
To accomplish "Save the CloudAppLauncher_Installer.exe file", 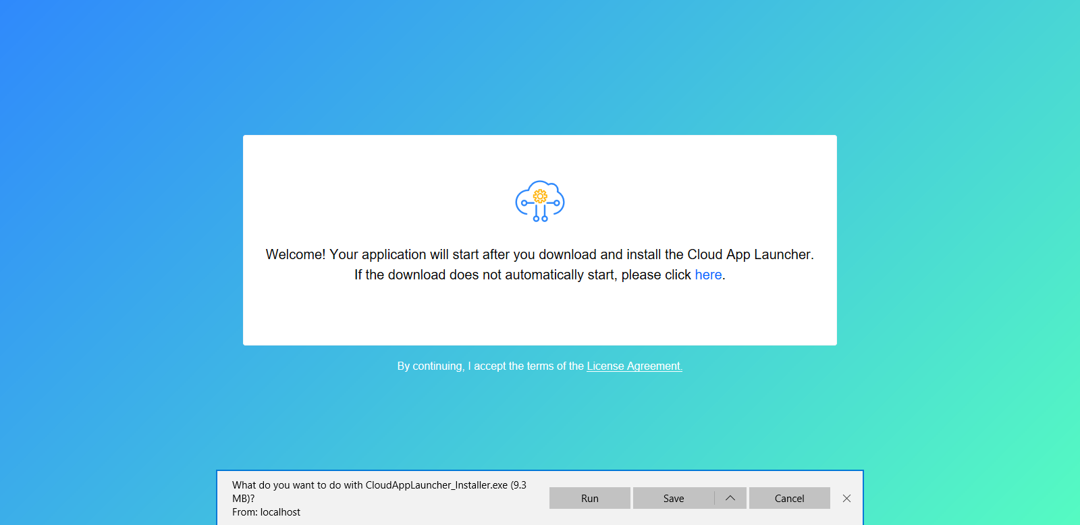I will 673,498.
